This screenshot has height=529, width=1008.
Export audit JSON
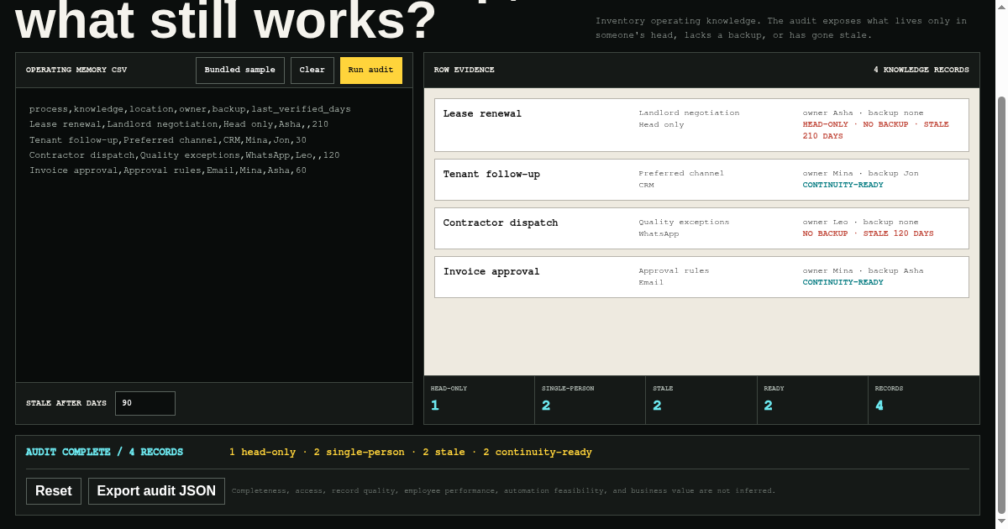point(156,491)
